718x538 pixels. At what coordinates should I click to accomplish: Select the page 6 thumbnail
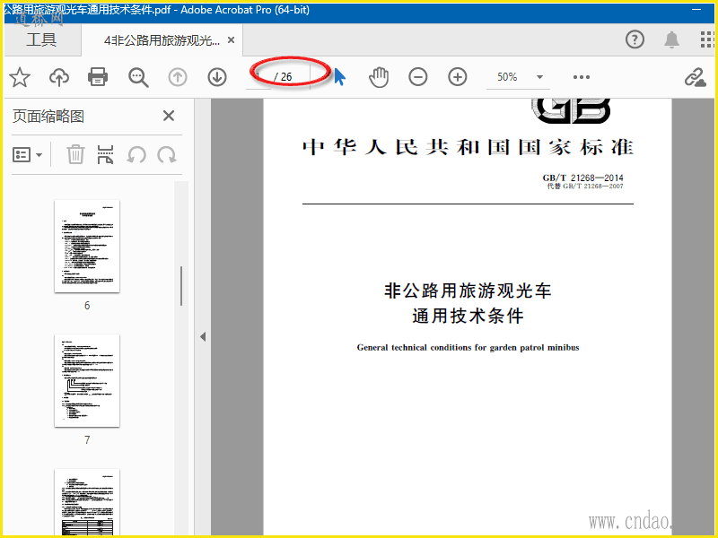(87, 246)
